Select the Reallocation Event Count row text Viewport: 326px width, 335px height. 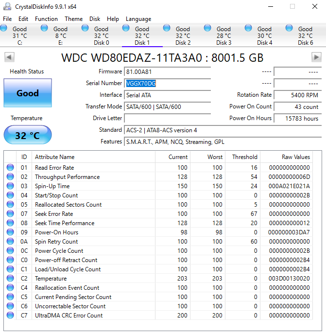click(x=67, y=287)
